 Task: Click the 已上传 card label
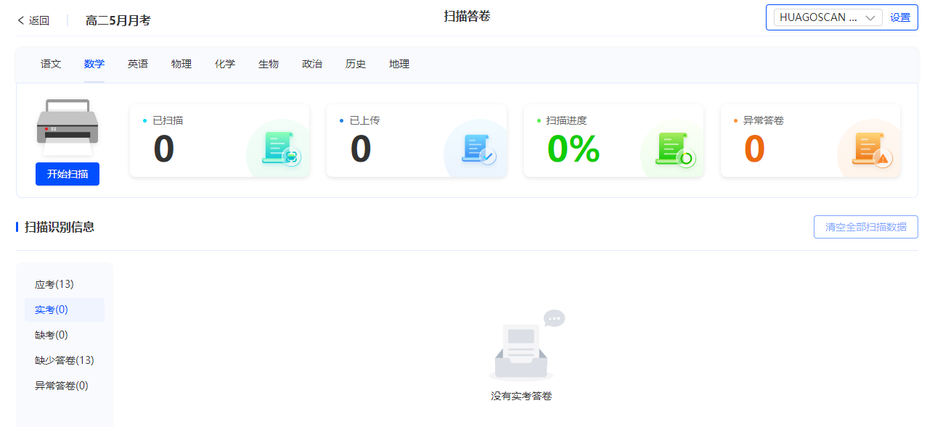364,120
